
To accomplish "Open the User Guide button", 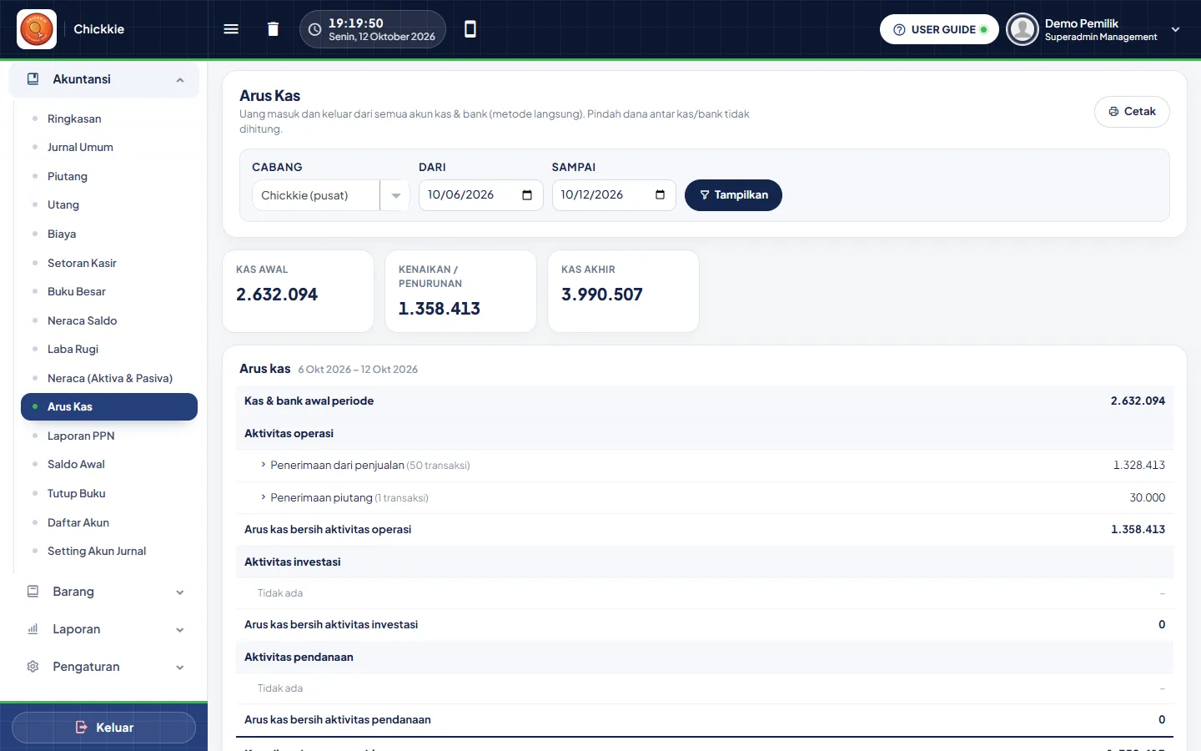I will 939,29.
